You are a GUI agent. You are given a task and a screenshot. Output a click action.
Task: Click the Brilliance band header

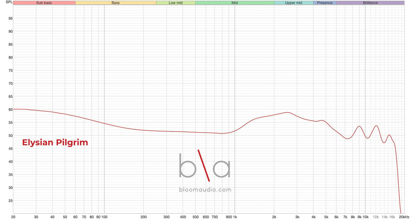pyautogui.click(x=370, y=3)
